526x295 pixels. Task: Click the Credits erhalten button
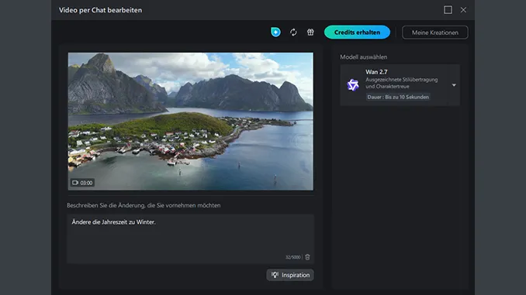click(x=357, y=33)
